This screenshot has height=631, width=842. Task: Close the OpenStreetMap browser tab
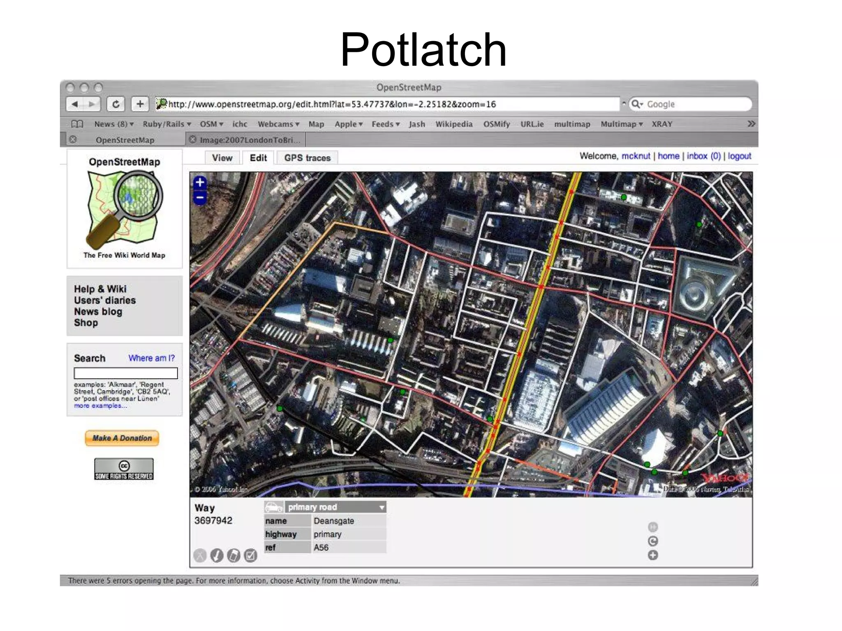point(73,139)
